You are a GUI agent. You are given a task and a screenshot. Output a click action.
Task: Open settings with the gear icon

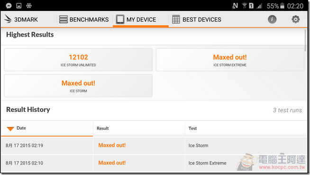pos(296,19)
